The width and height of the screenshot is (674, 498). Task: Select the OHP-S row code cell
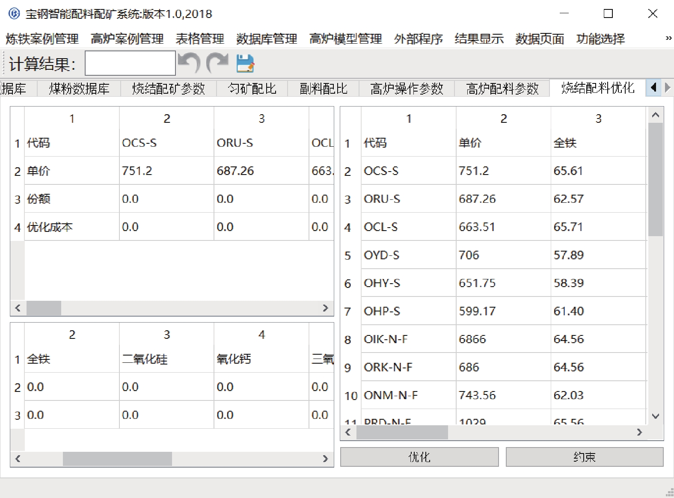click(x=409, y=311)
